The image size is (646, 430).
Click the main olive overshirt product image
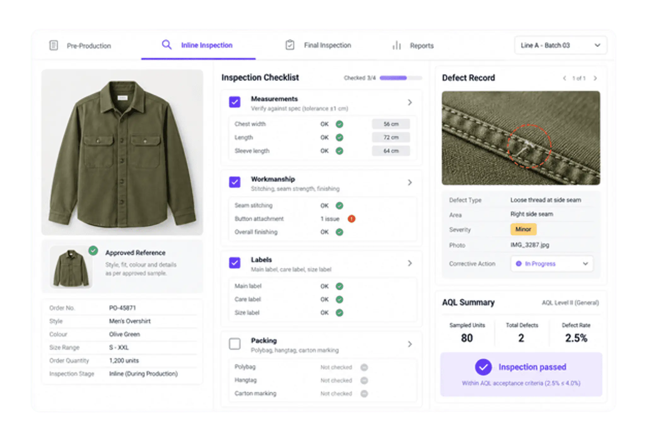click(x=122, y=152)
